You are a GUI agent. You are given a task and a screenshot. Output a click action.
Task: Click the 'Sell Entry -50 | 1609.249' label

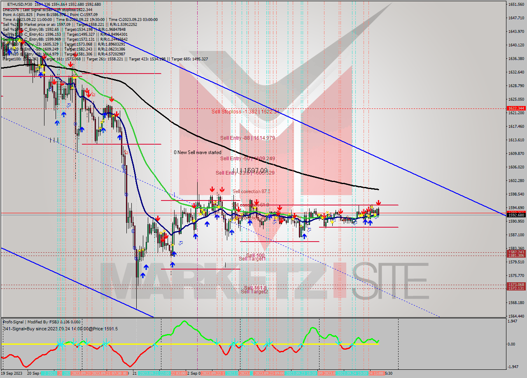247,159
